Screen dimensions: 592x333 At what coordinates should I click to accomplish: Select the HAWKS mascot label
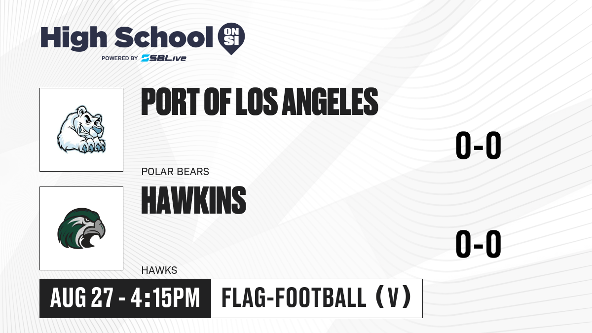click(x=159, y=270)
